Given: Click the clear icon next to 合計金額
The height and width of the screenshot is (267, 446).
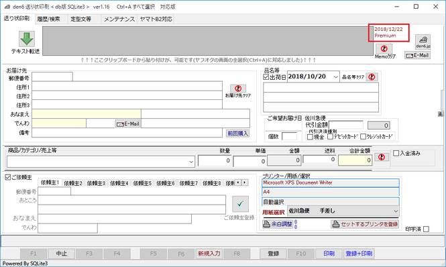Looking at the screenshot, I should pos(382,157).
